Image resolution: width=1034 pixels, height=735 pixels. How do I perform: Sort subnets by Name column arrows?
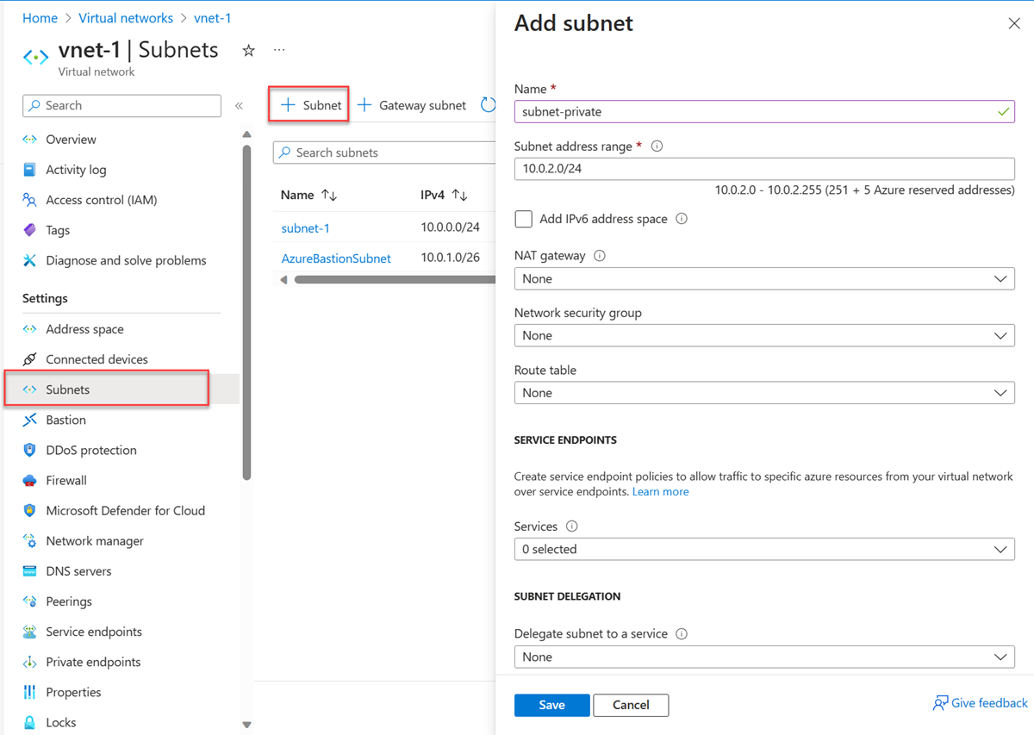point(329,196)
